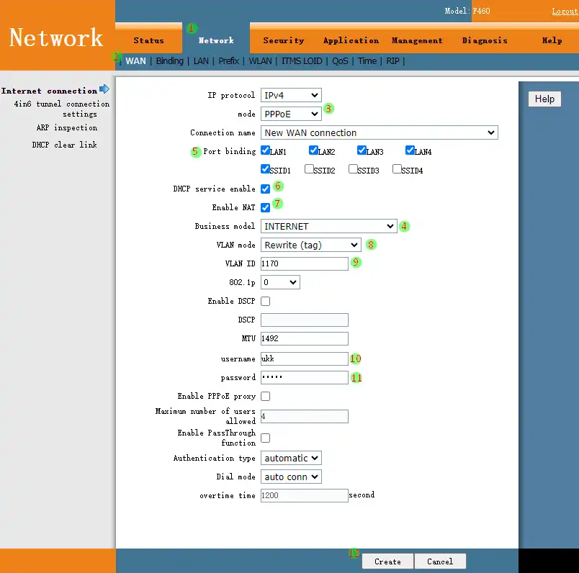Screen dimensions: 579x573
Task: Open the Business model INTERNET dropdown
Action: [x=328, y=226]
